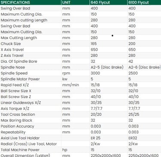Click 5 under 640 Flycut in Splindle Motor Power
Screen dimensions: 161x157
pos(92,79)
